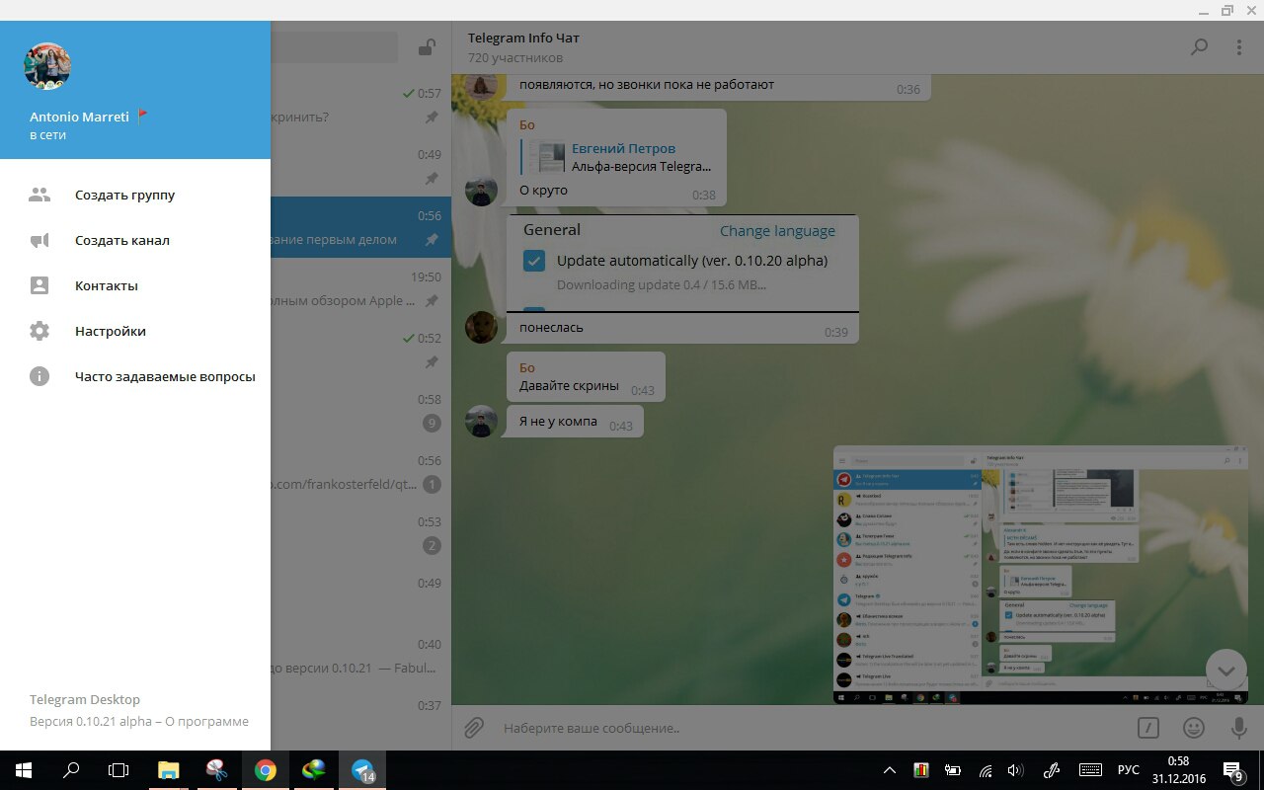Click the Antonio Marreti name
Screen dimensions: 1264x790
pos(79,117)
